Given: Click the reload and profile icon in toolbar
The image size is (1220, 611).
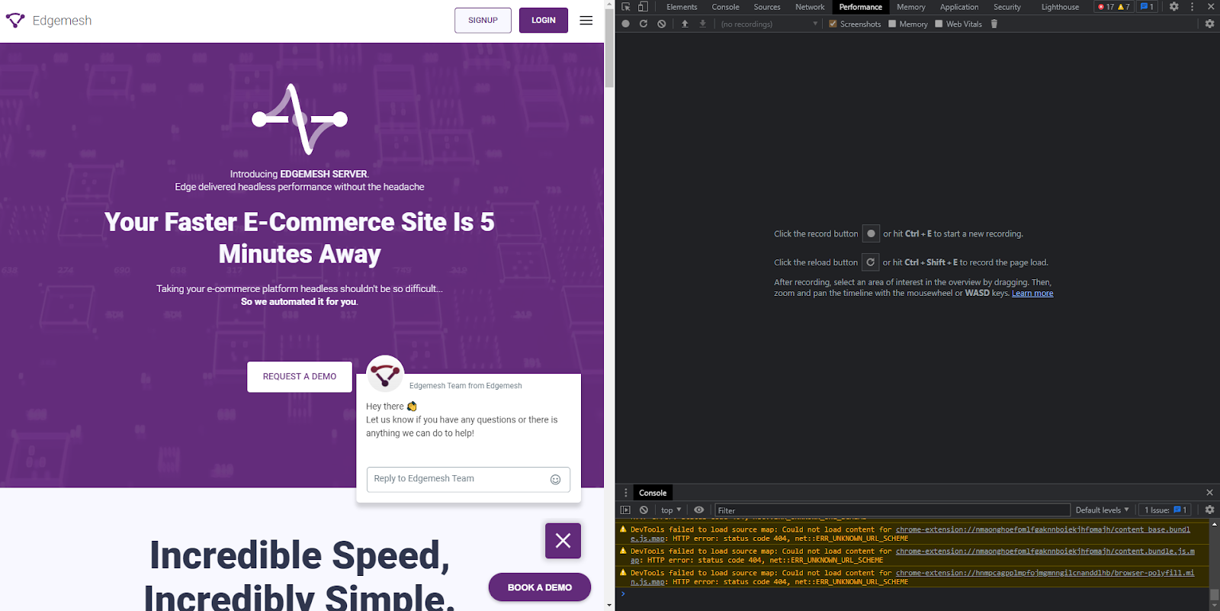Looking at the screenshot, I should [x=644, y=24].
